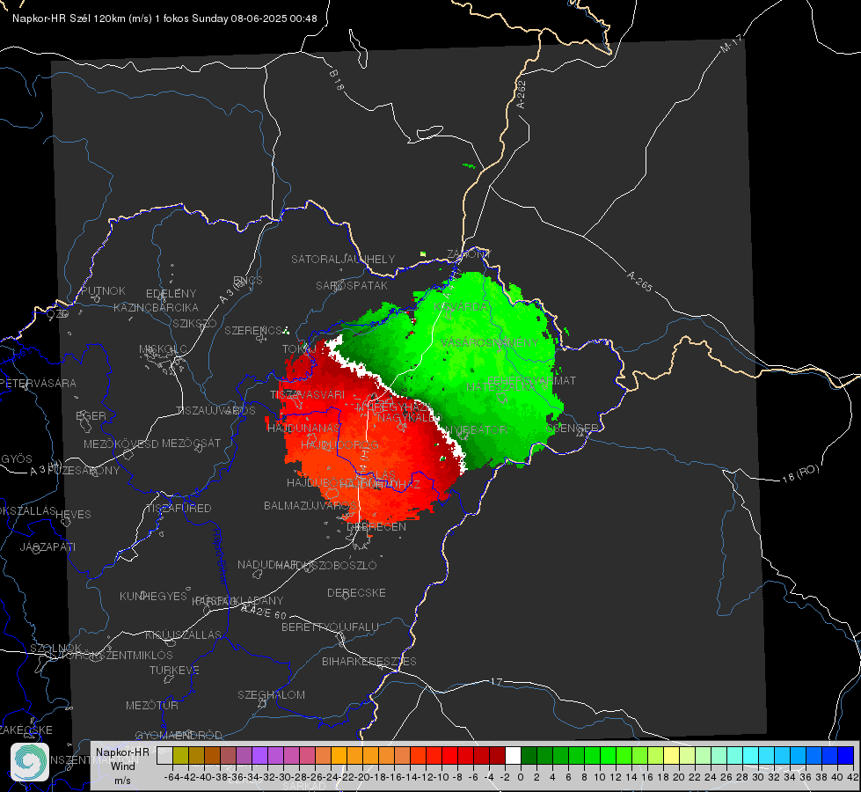Screen dimensions: 861x792
Task: Click the A-262 road label
Action: (522, 94)
